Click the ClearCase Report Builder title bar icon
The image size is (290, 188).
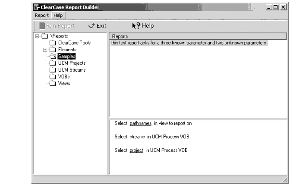(x=37, y=7)
